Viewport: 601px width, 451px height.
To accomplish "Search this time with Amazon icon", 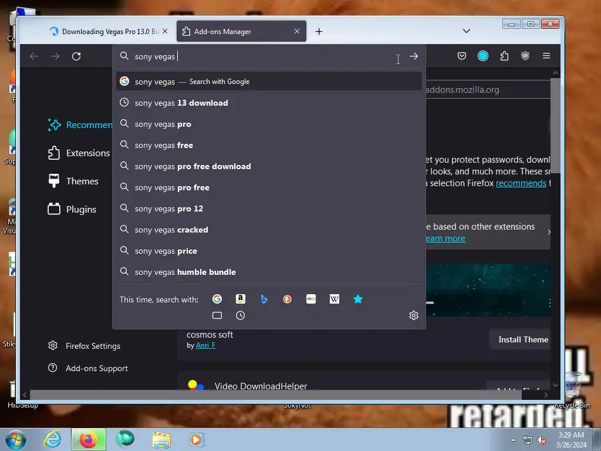I will pos(240,299).
